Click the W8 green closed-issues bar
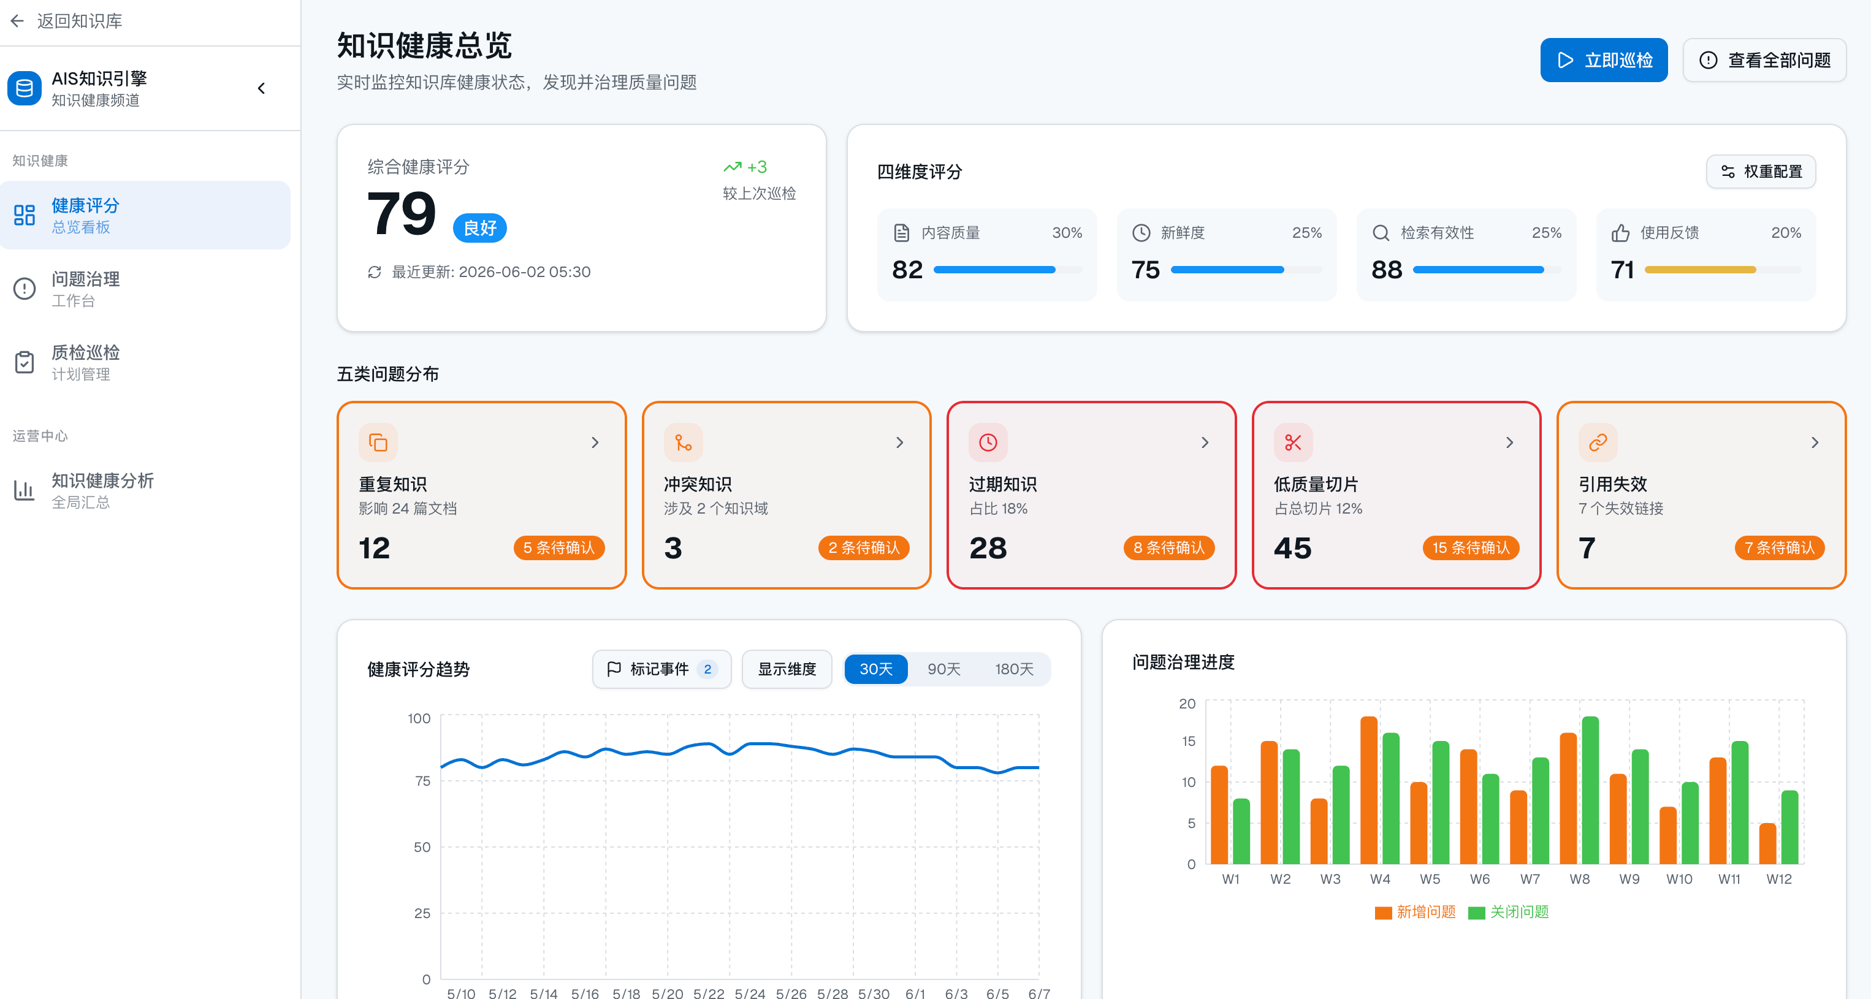 pyautogui.click(x=1590, y=791)
